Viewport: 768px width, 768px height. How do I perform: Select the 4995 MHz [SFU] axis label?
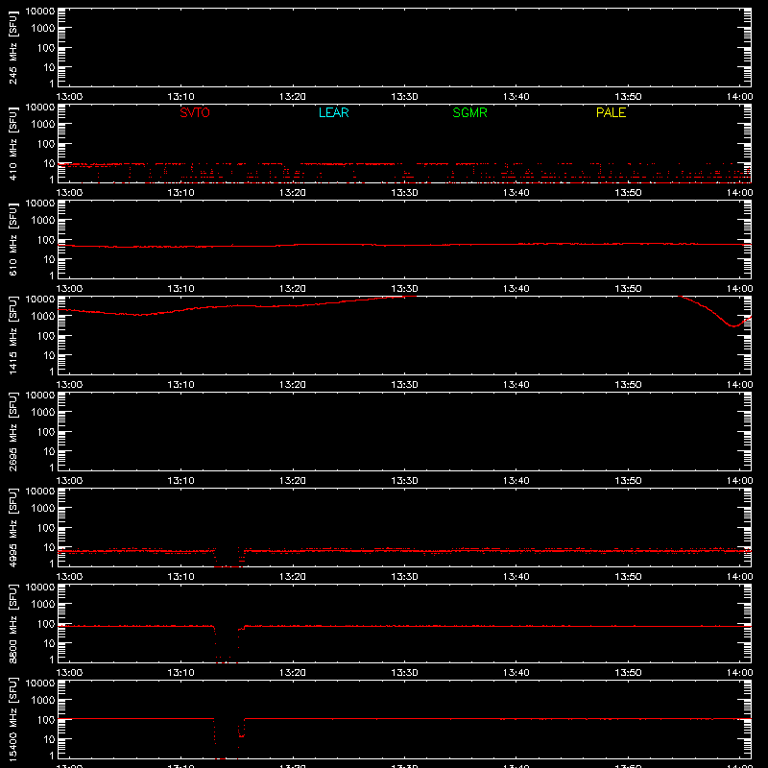(12, 527)
